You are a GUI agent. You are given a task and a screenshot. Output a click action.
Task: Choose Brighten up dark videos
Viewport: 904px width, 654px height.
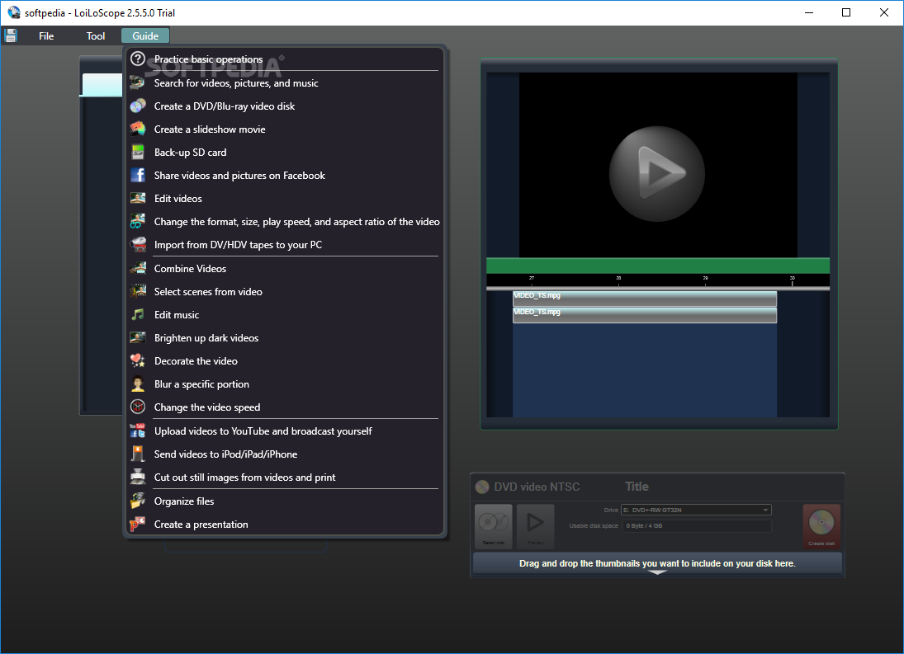tap(206, 337)
